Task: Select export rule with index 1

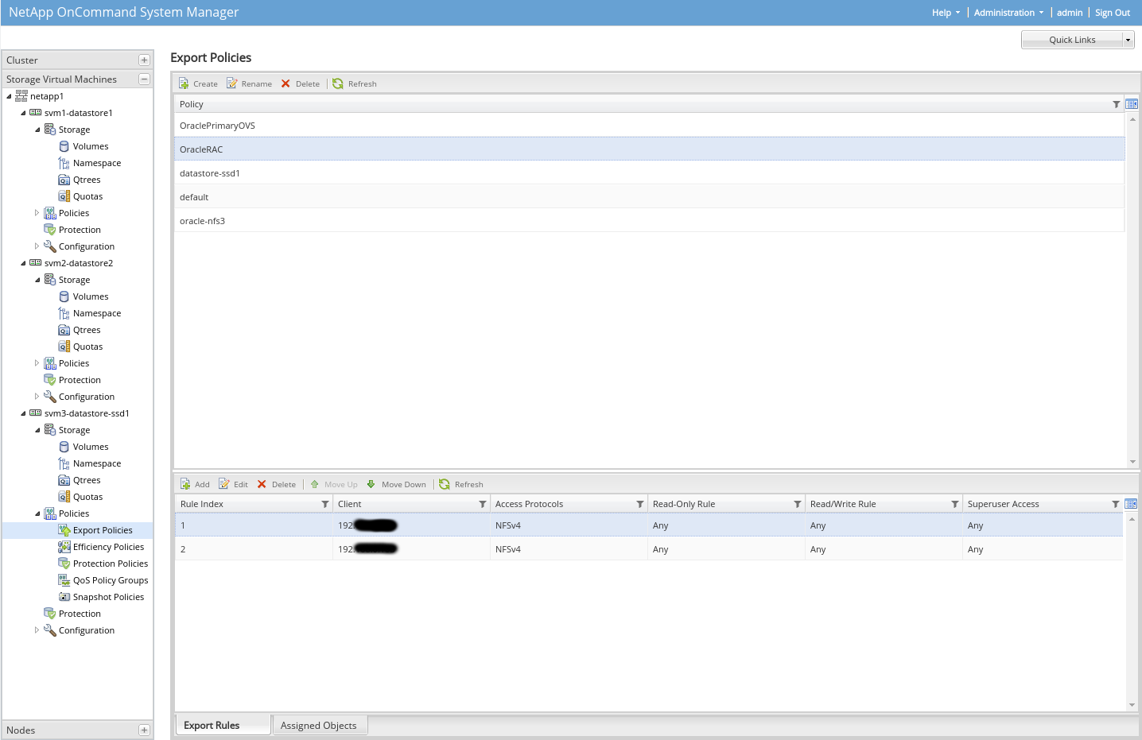Action: (649, 525)
